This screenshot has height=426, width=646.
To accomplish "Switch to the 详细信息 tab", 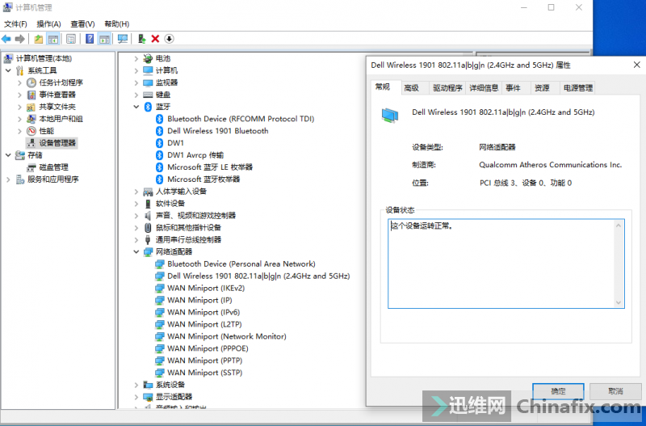I will (x=484, y=88).
